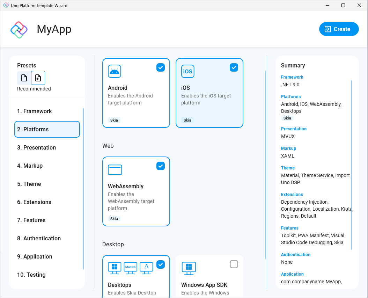Select the 6. Extensions step
The width and height of the screenshot is (368, 298).
(34, 202)
